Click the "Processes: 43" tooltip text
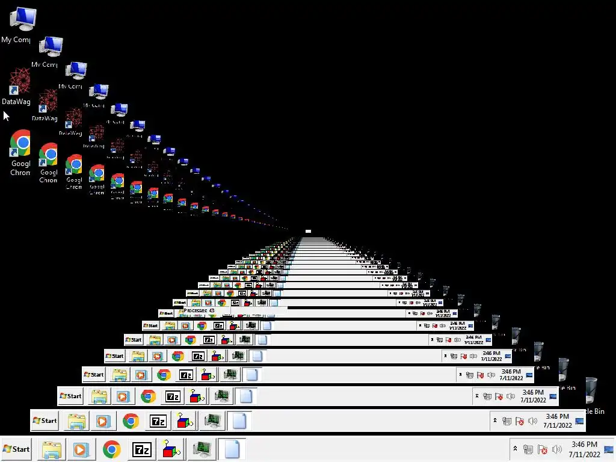616x462 pixels. [199, 310]
